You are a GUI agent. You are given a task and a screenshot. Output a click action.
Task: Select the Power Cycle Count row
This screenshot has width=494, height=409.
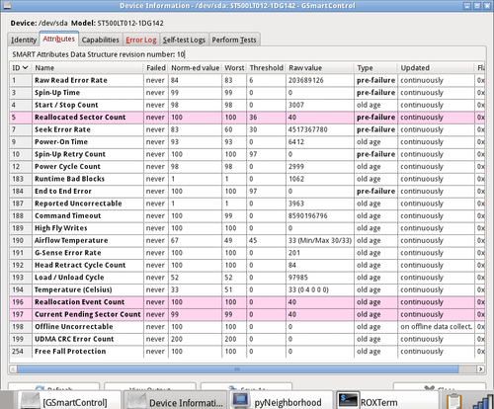(x=247, y=167)
